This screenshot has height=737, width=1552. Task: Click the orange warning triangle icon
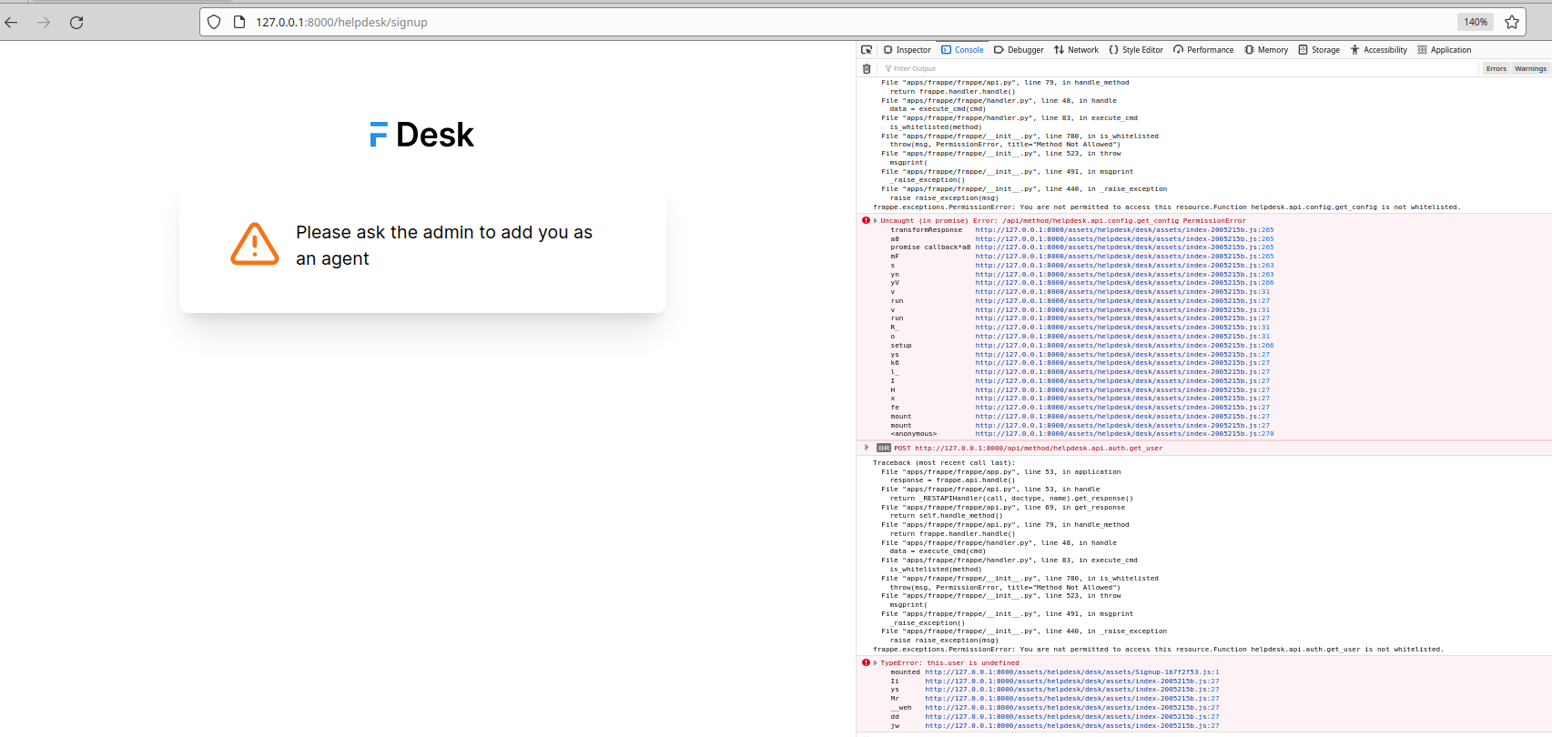click(x=255, y=245)
